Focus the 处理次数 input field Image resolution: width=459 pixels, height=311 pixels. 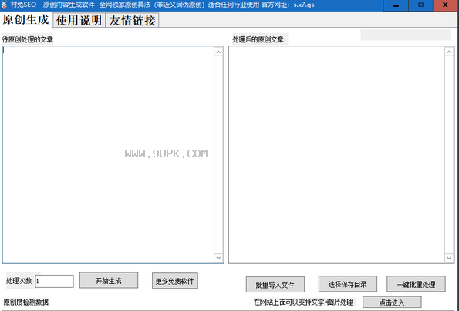(x=55, y=281)
